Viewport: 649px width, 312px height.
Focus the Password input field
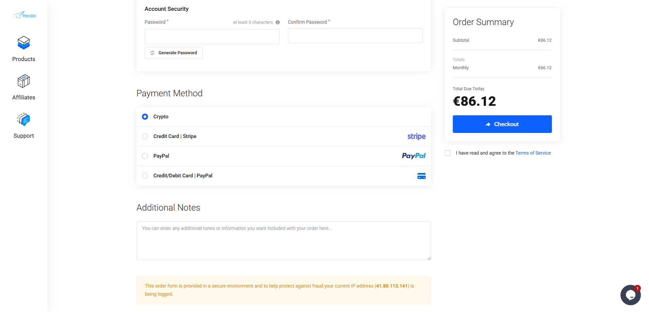pos(212,37)
